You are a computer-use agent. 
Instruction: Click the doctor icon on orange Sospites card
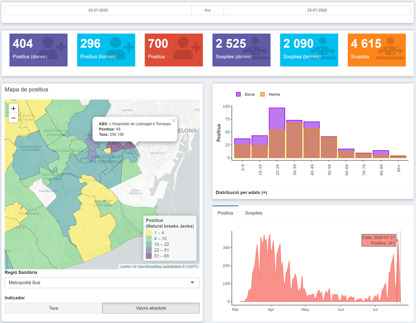(x=390, y=48)
